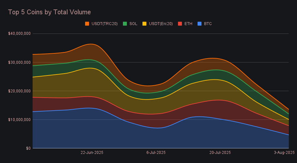Click the chart title 'Top 5 Coins by Total Volume'
297x163 pixels.
49,12
